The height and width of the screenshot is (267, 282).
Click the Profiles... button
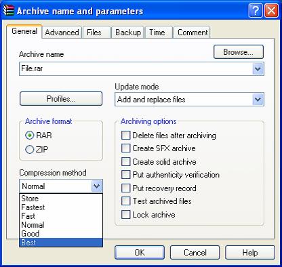[x=61, y=99]
